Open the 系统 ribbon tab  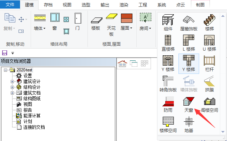pos(162,5)
